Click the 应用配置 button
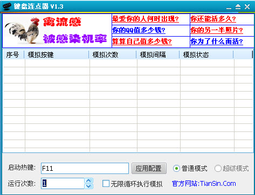This screenshot has width=255, height=195. tap(149, 169)
